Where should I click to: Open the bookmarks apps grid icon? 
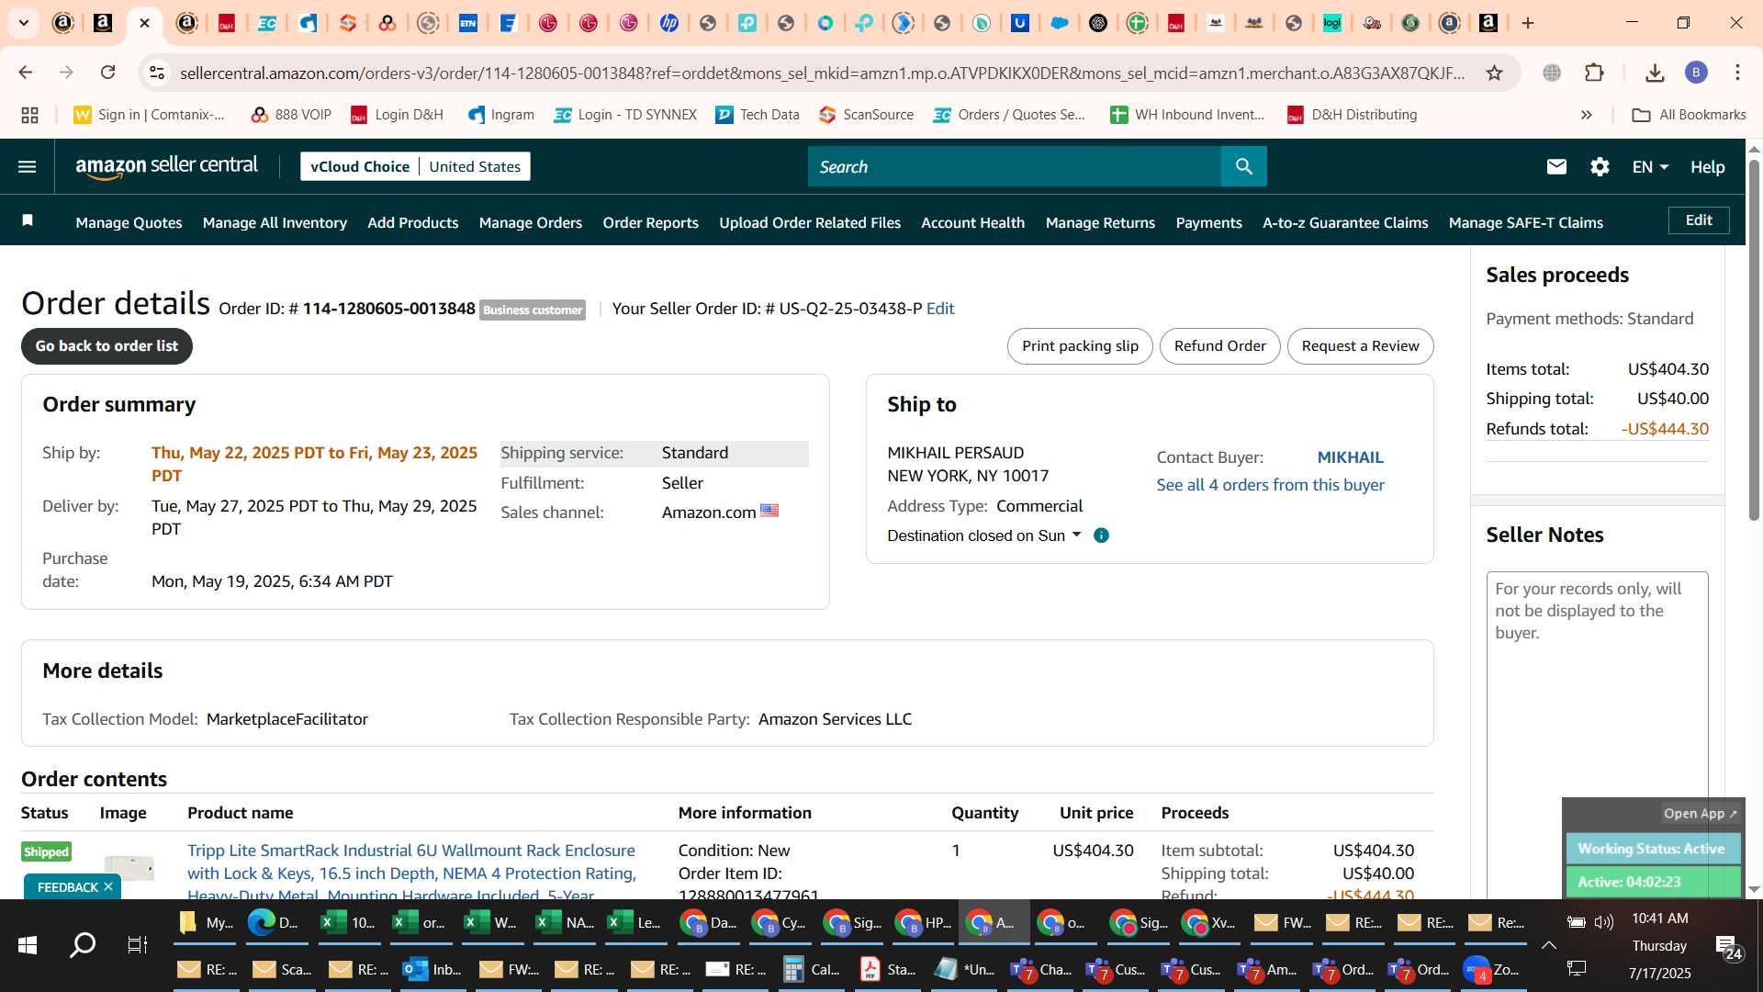[29, 115]
